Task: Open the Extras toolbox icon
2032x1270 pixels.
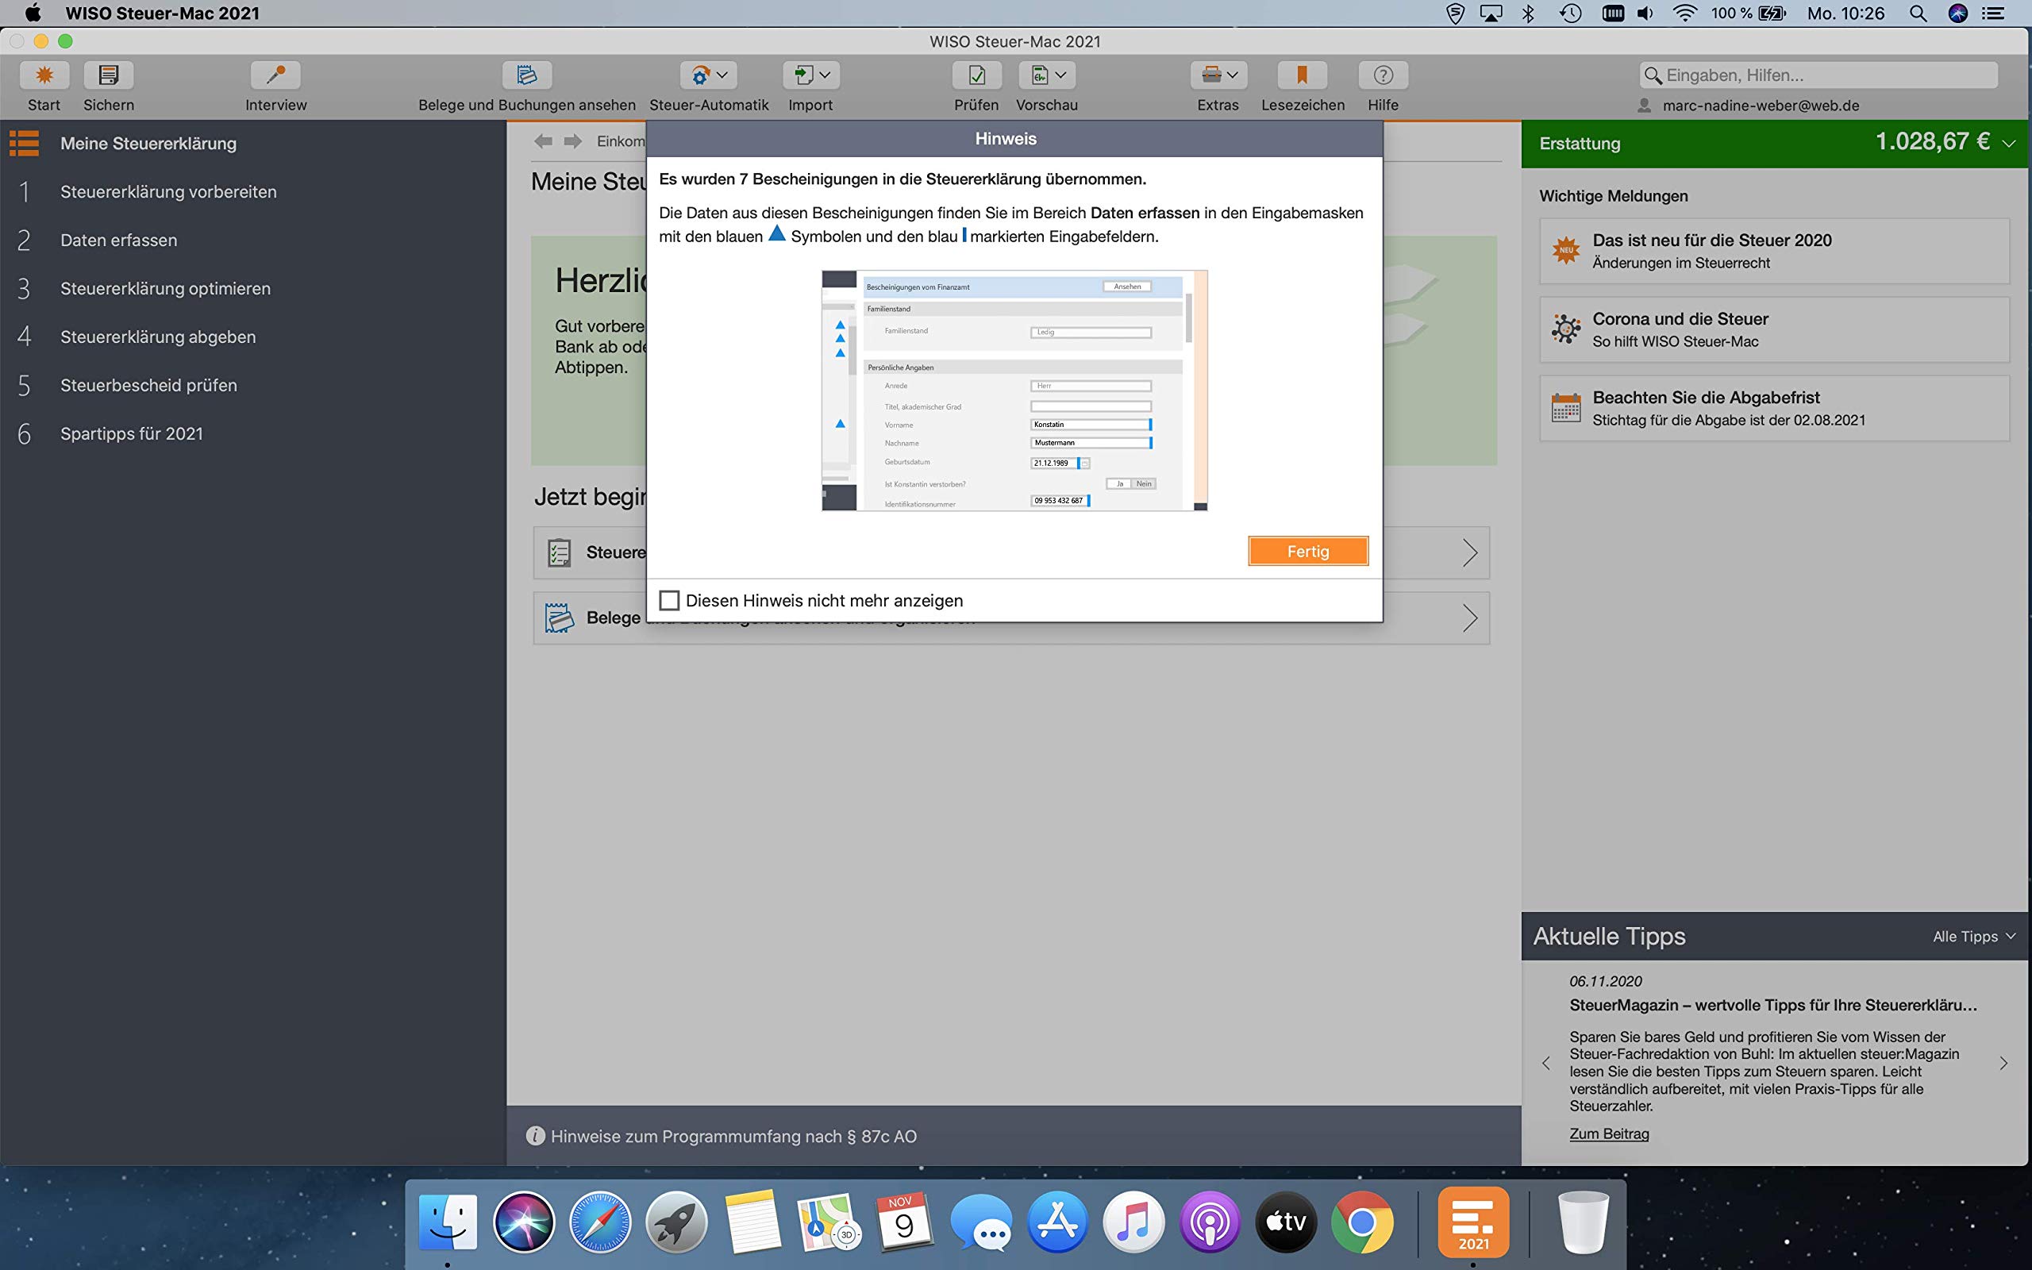Action: pyautogui.click(x=1210, y=75)
